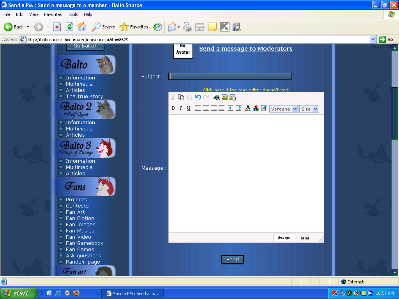Screen dimensions: 399x299
Task: Click the text color icon
Action: [247, 108]
